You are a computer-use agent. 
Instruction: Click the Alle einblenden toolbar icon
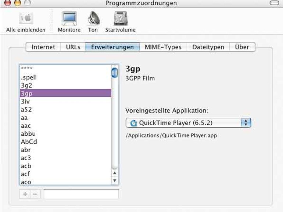point(26,18)
